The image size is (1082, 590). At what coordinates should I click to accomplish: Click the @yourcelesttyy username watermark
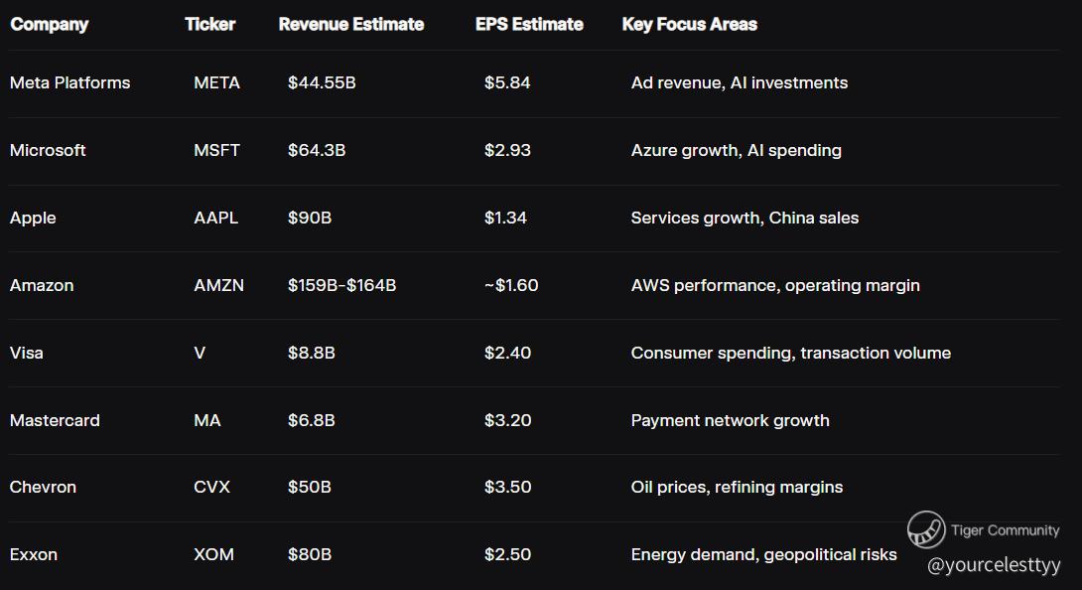pos(994,565)
